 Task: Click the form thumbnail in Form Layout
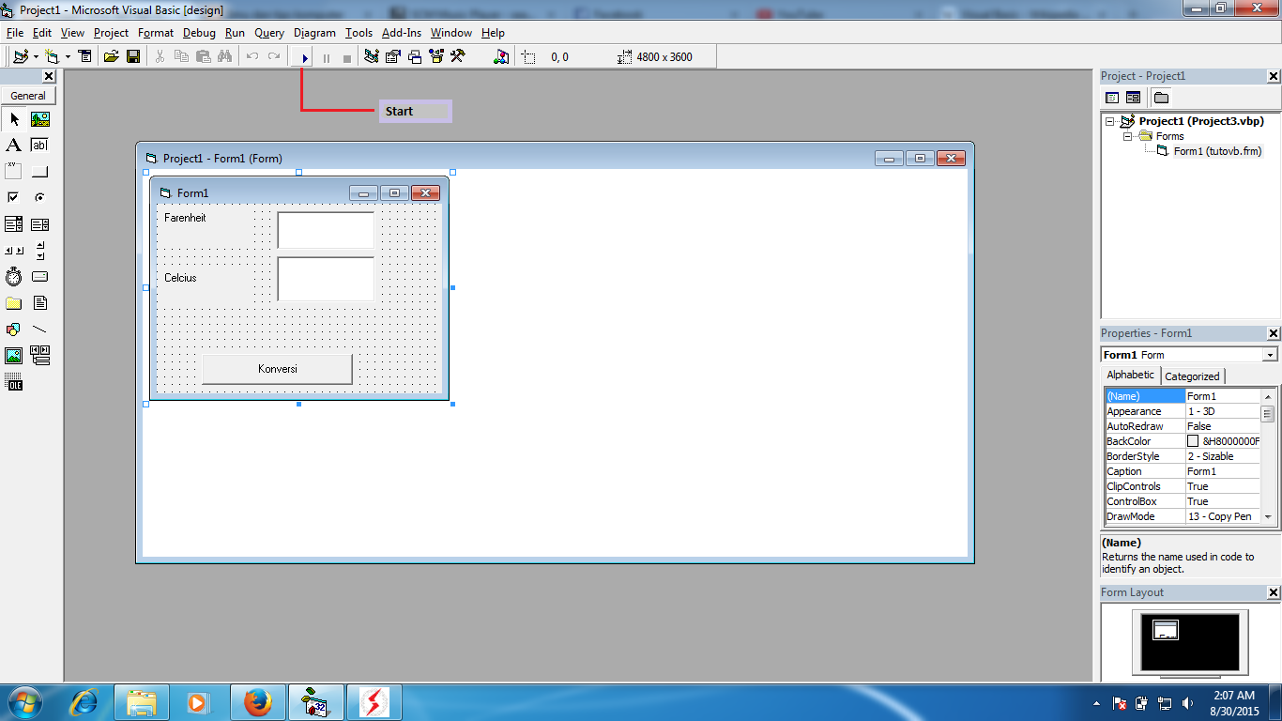point(1165,631)
